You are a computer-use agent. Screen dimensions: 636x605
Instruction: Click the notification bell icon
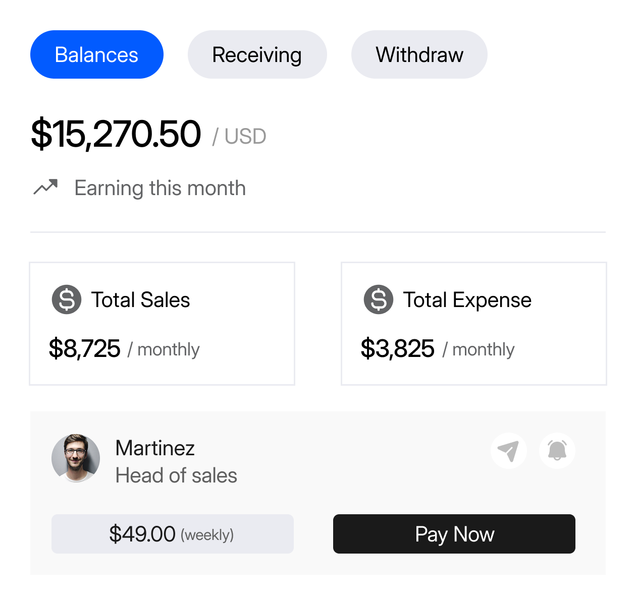pos(557,451)
